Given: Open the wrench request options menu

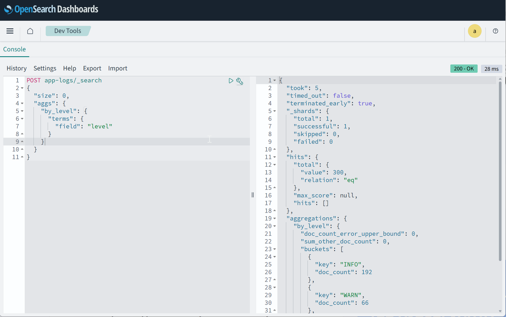Looking at the screenshot, I should 240,81.
